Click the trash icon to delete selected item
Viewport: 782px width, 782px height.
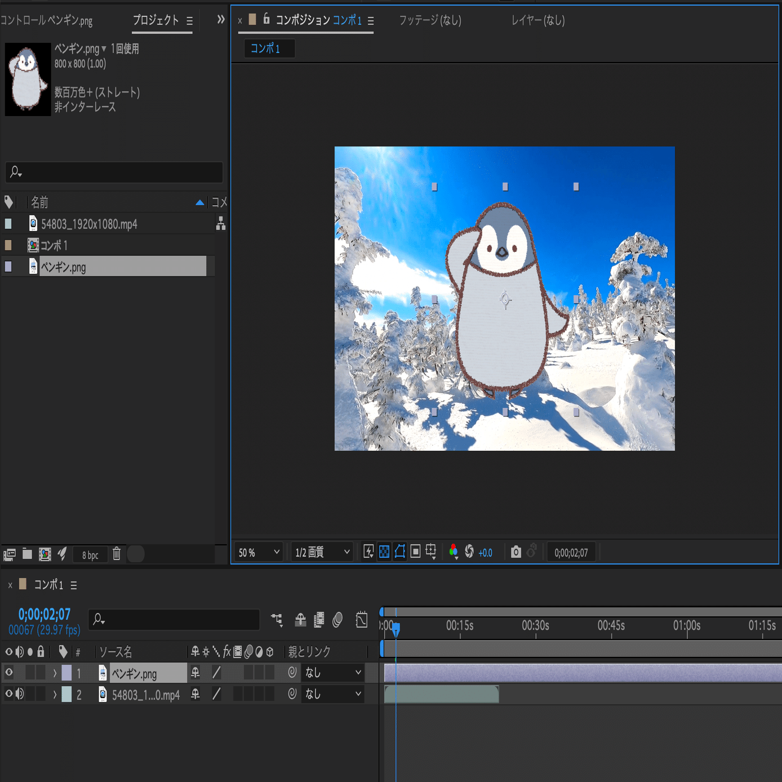tap(117, 554)
